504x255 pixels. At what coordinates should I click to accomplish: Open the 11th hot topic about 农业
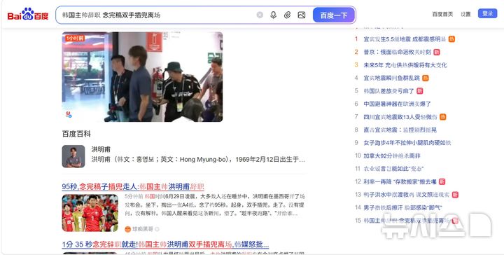point(393,169)
